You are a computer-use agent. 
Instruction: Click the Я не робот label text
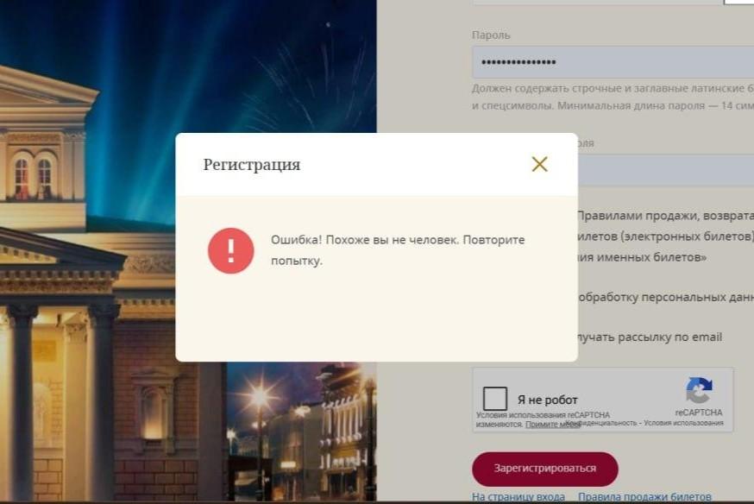pos(547,400)
